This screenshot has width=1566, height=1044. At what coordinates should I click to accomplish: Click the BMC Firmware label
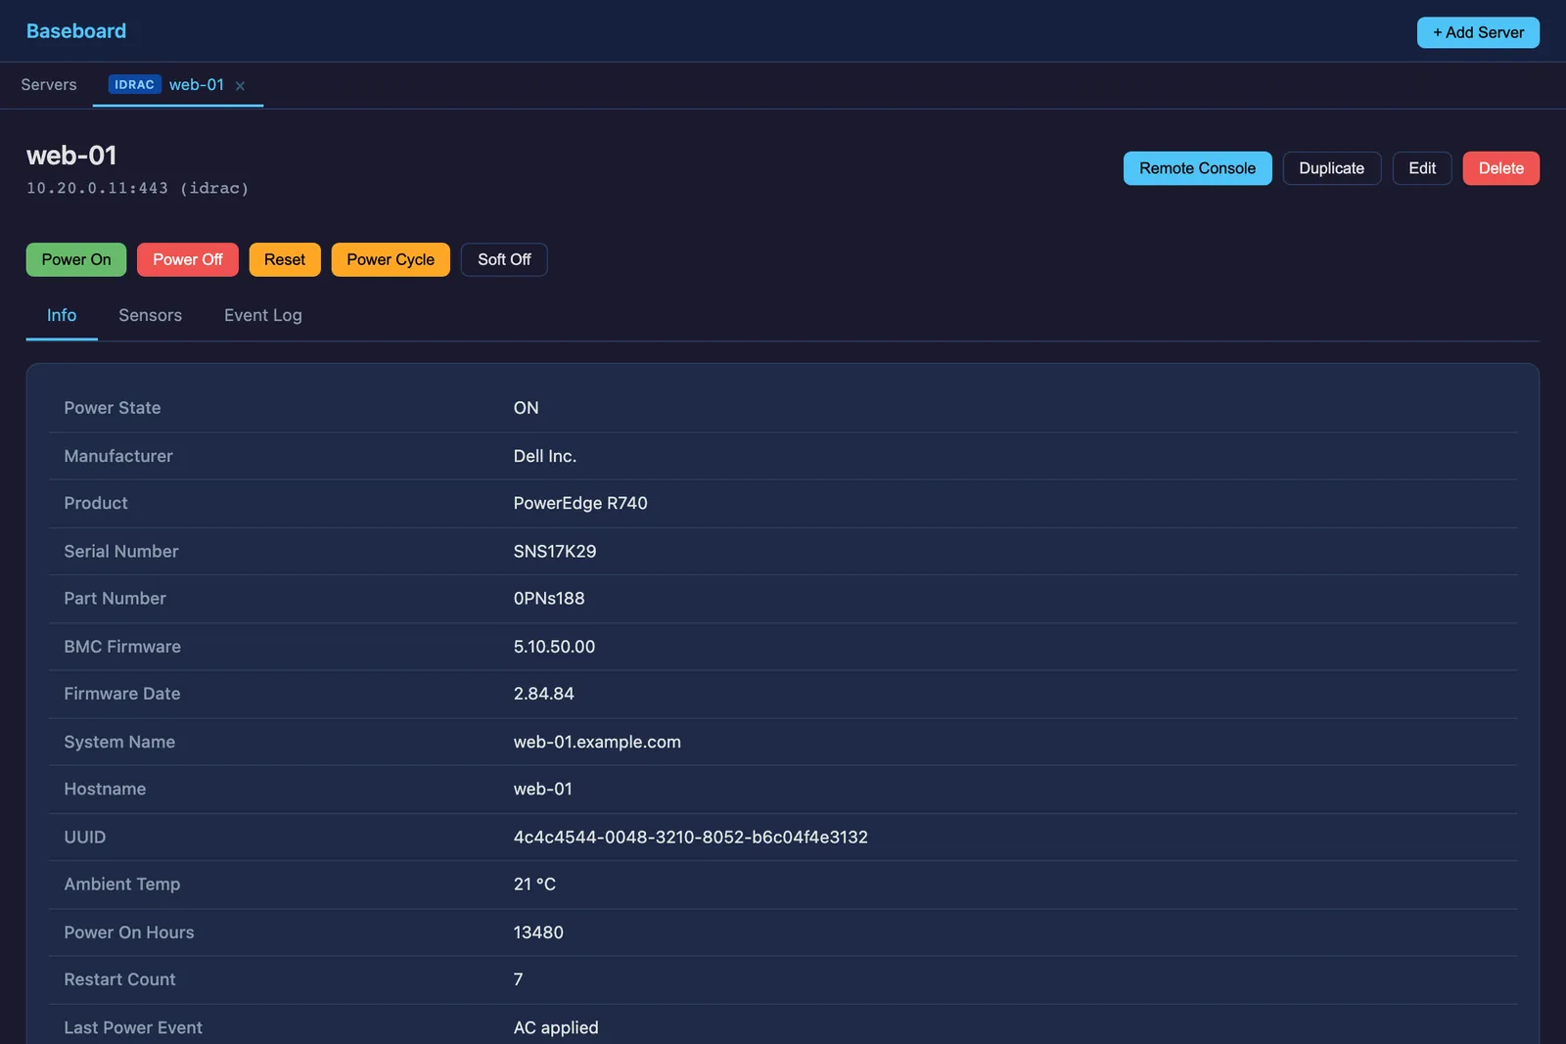[x=122, y=647]
